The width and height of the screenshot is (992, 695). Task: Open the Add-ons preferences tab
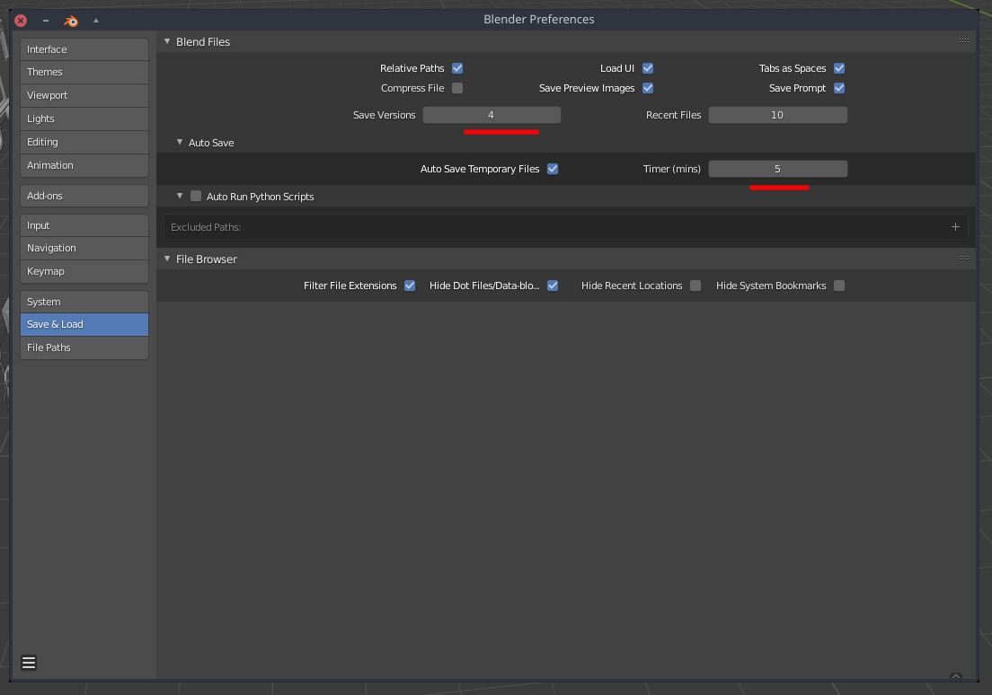(84, 196)
